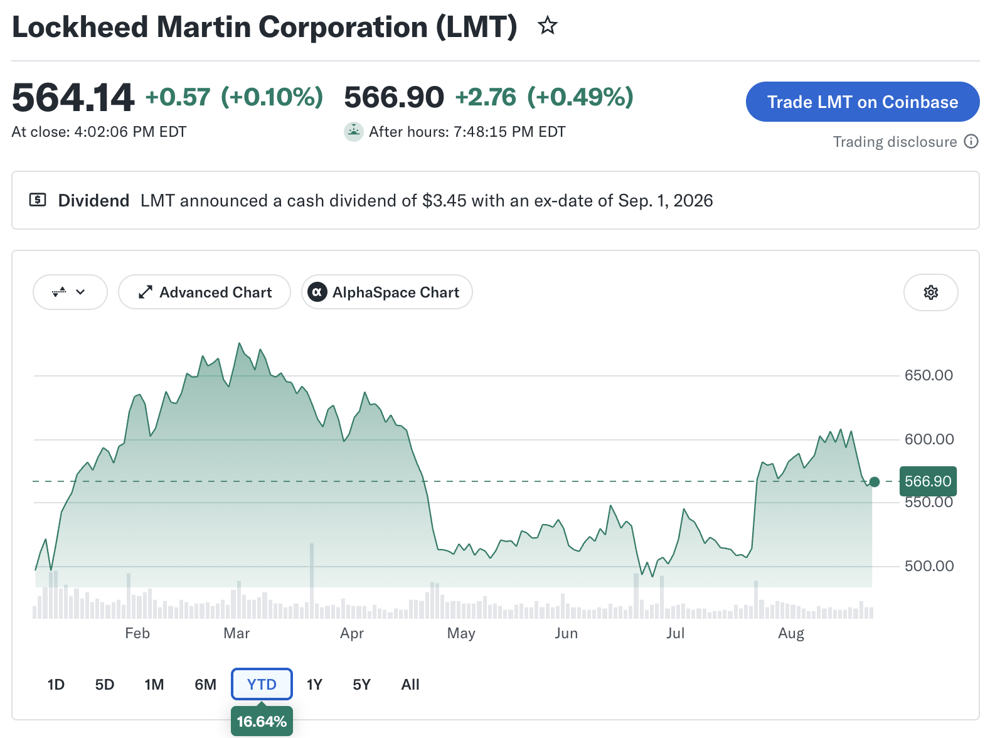
Task: Select the YTD time range
Action: 262,684
